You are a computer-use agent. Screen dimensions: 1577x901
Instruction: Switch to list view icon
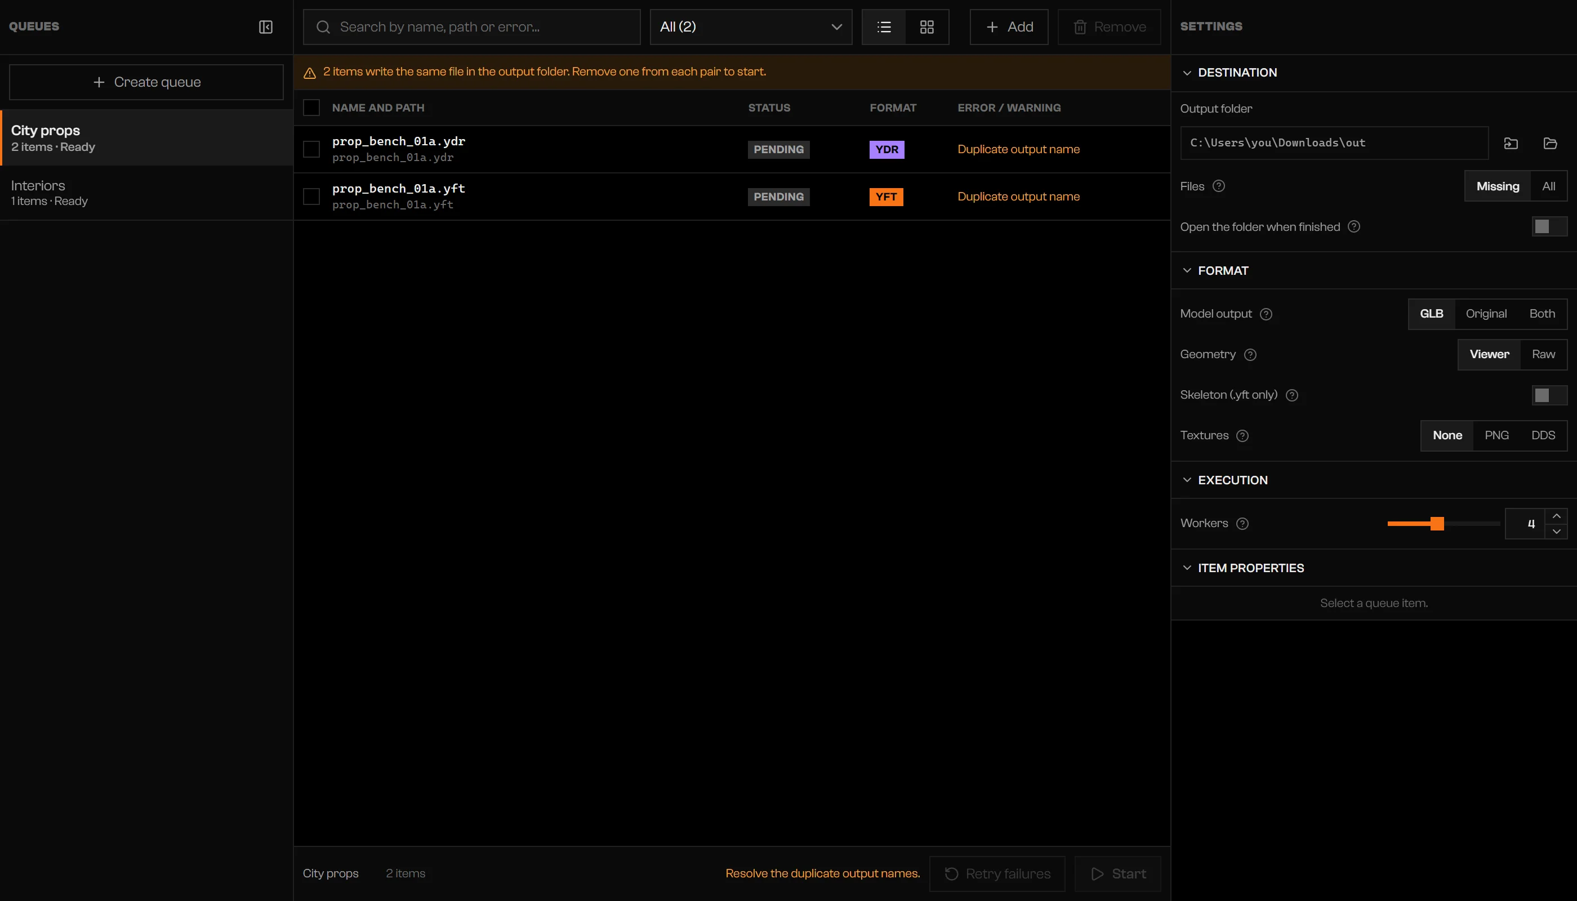(884, 26)
